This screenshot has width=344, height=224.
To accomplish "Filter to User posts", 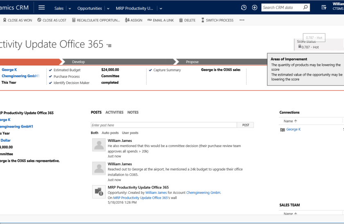I will pos(130,133).
